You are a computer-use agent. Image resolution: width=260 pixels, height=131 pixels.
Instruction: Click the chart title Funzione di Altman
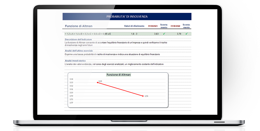coord(119,75)
